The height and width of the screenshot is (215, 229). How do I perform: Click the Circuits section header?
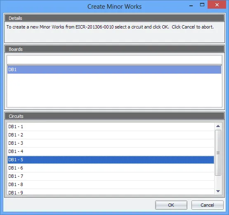(x=115, y=116)
